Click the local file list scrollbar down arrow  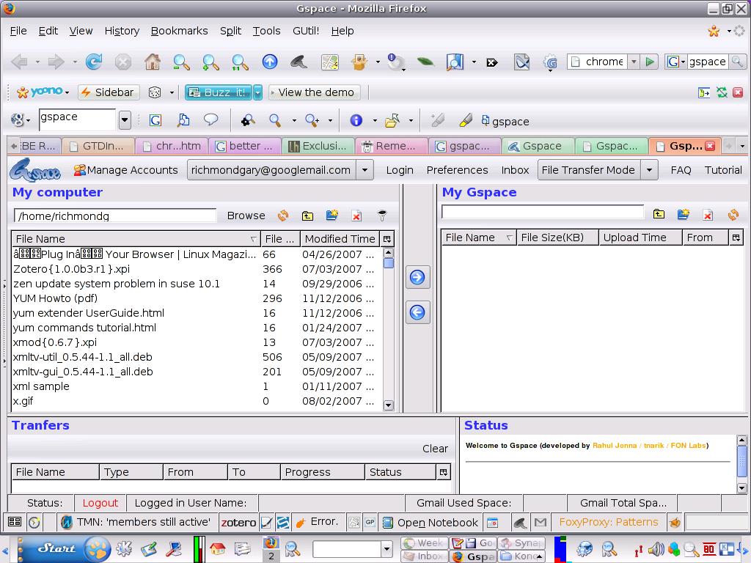[x=389, y=405]
